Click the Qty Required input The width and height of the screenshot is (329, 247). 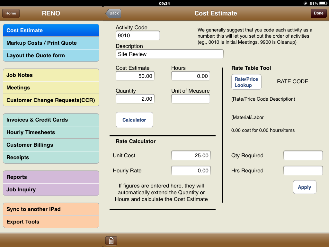[x=303, y=155]
